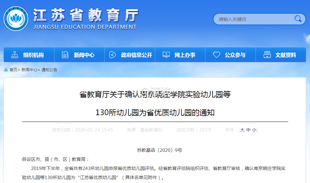Click 通知公告 breadcrumb link
Screen dimensions: 310x183
[49, 70]
